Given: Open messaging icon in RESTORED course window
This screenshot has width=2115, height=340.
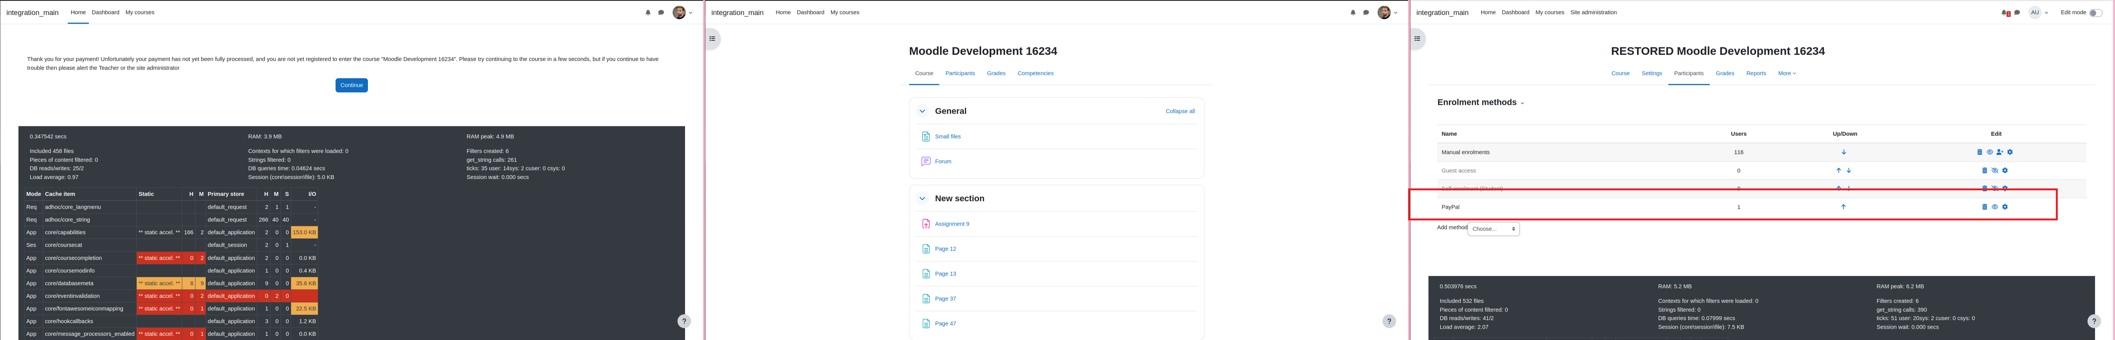Looking at the screenshot, I should click(2017, 12).
